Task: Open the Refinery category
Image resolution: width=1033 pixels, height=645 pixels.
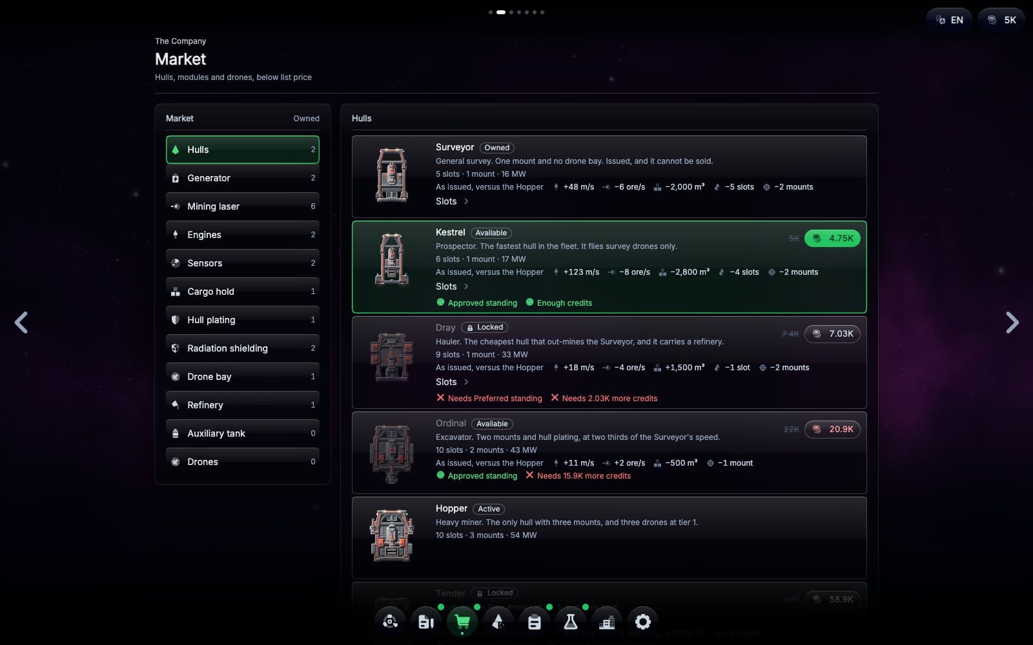Action: (x=243, y=405)
